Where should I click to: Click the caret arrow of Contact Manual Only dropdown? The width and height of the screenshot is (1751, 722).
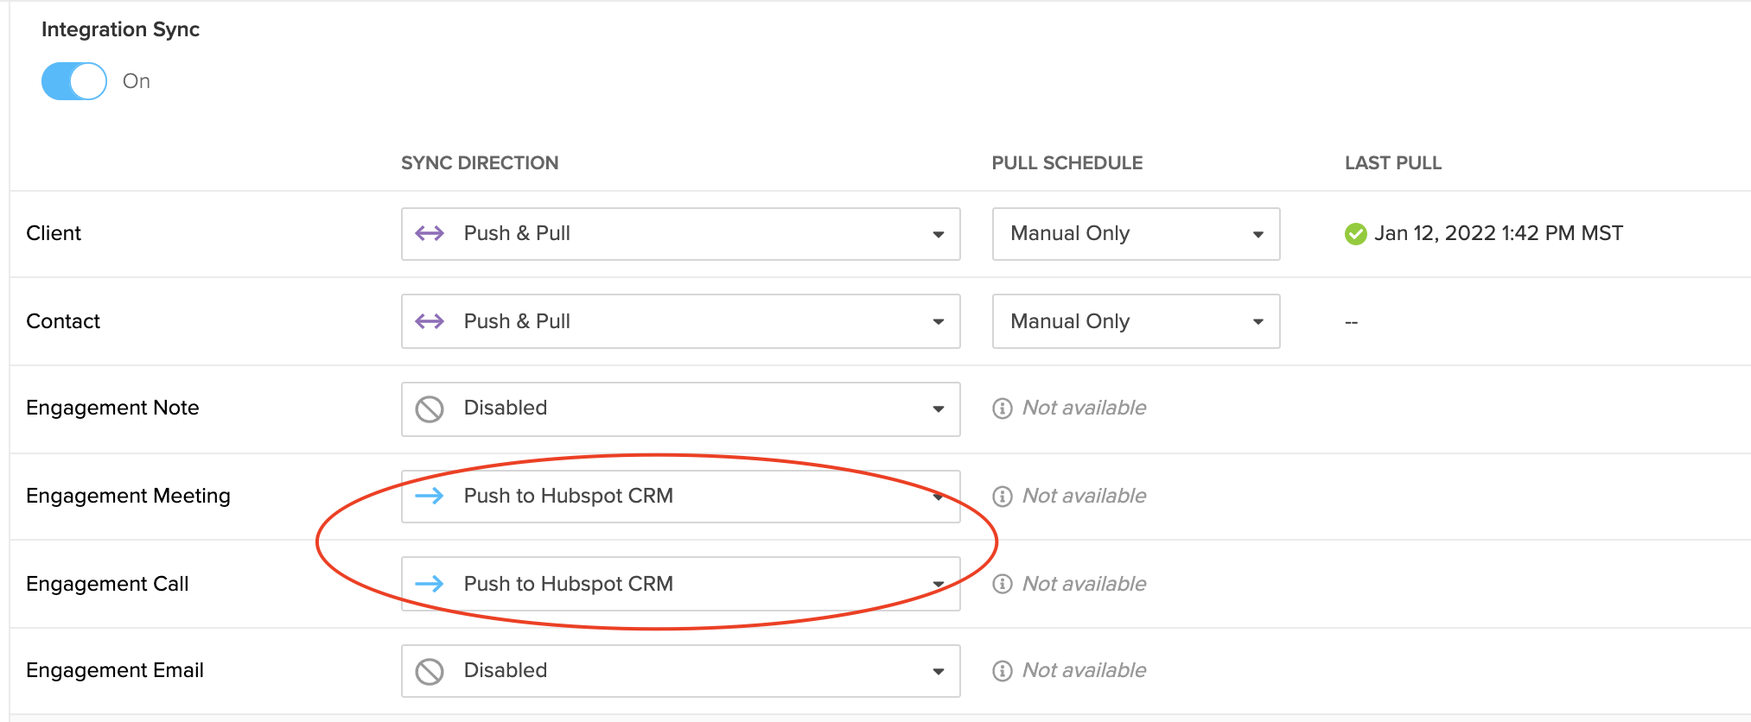pos(1258,322)
